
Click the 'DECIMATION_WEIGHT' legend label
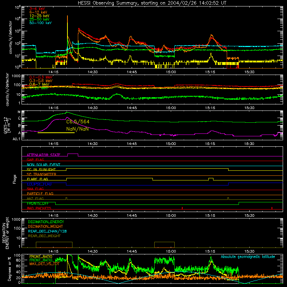(46, 226)
